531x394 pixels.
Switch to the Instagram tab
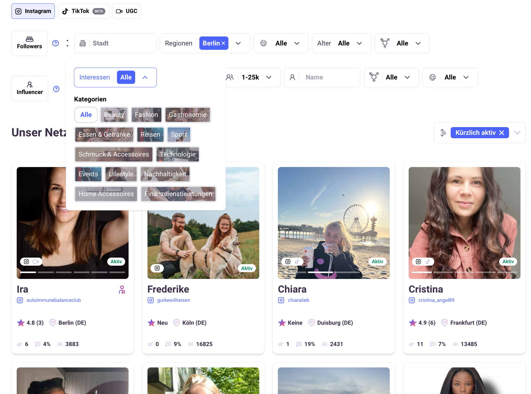tap(33, 11)
